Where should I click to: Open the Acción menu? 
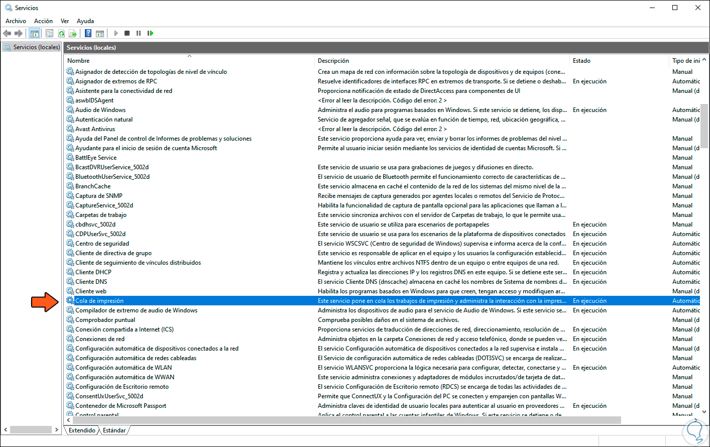coord(44,21)
